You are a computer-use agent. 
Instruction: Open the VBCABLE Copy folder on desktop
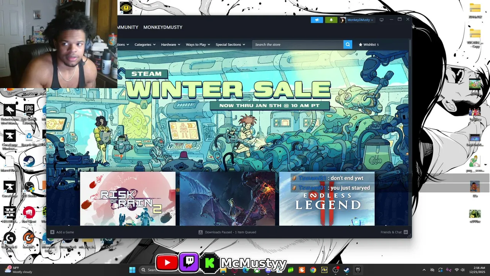coord(475,38)
